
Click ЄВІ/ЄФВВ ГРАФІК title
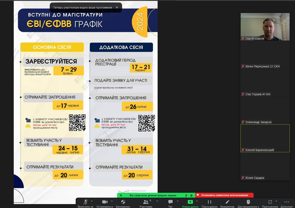[65, 24]
